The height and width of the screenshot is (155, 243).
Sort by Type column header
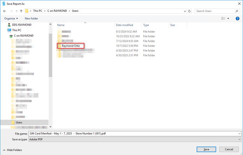(146, 25)
